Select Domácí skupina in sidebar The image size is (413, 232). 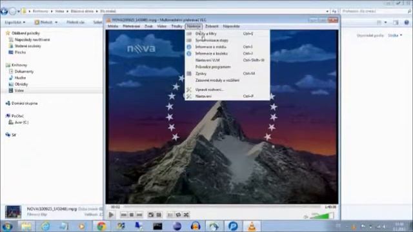pyautogui.click(x=25, y=103)
